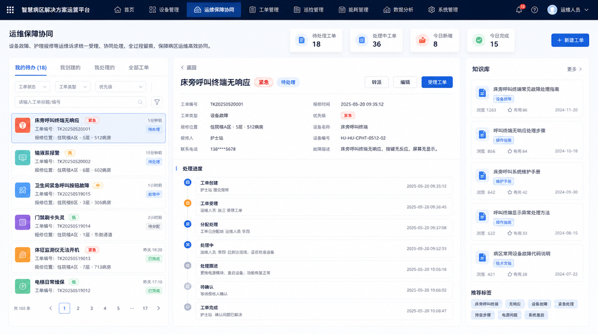Screen dimensions: 598x334
Task: Open the app grid launcher icon
Action: tap(10, 10)
